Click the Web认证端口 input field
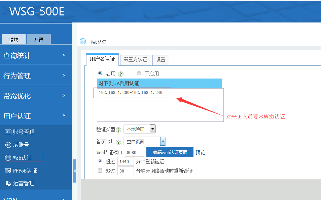This screenshot has height=200, width=321. click(134, 152)
